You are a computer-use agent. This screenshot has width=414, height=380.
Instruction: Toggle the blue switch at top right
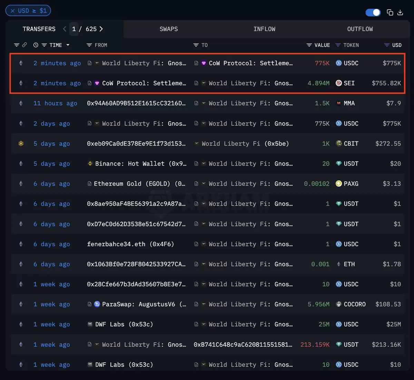(373, 12)
